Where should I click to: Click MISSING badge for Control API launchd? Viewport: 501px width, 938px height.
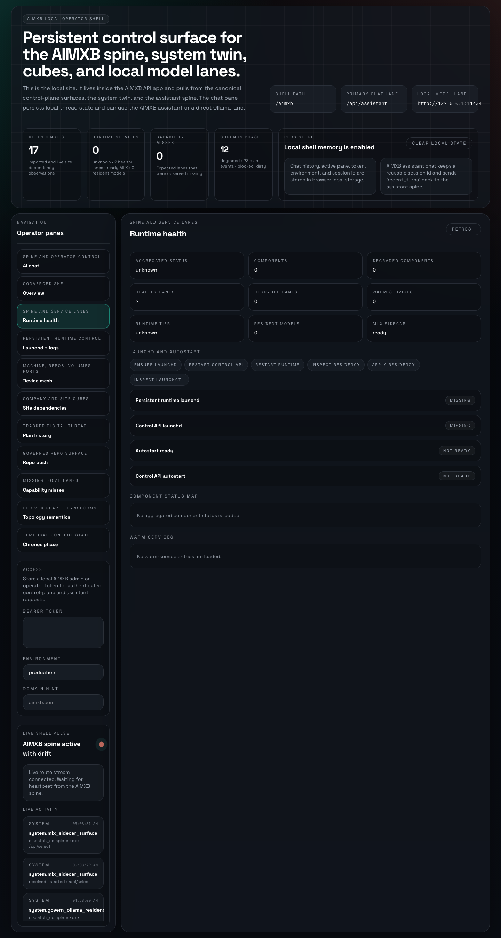click(460, 426)
